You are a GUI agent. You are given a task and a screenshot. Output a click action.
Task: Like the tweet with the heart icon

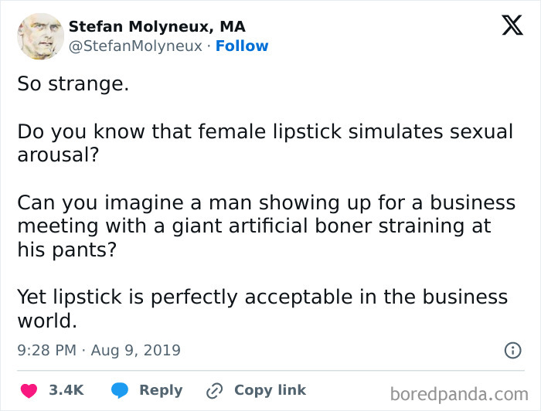(29, 391)
